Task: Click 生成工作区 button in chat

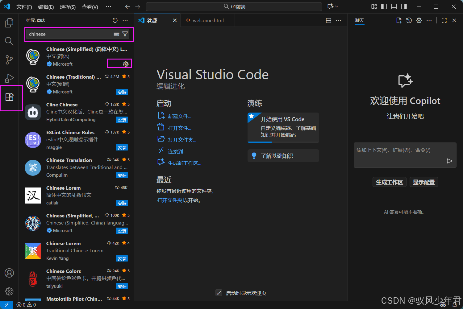Action: (390, 182)
